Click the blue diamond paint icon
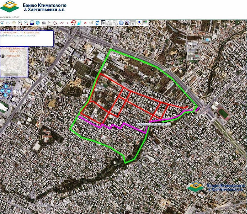Image resolution: width=247 pixels, height=214 pixels. tap(139, 23)
